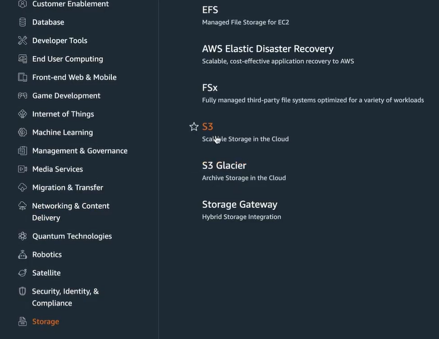Click the Machine Learning brain icon
Image resolution: width=439 pixels, height=339 pixels.
coord(23,132)
